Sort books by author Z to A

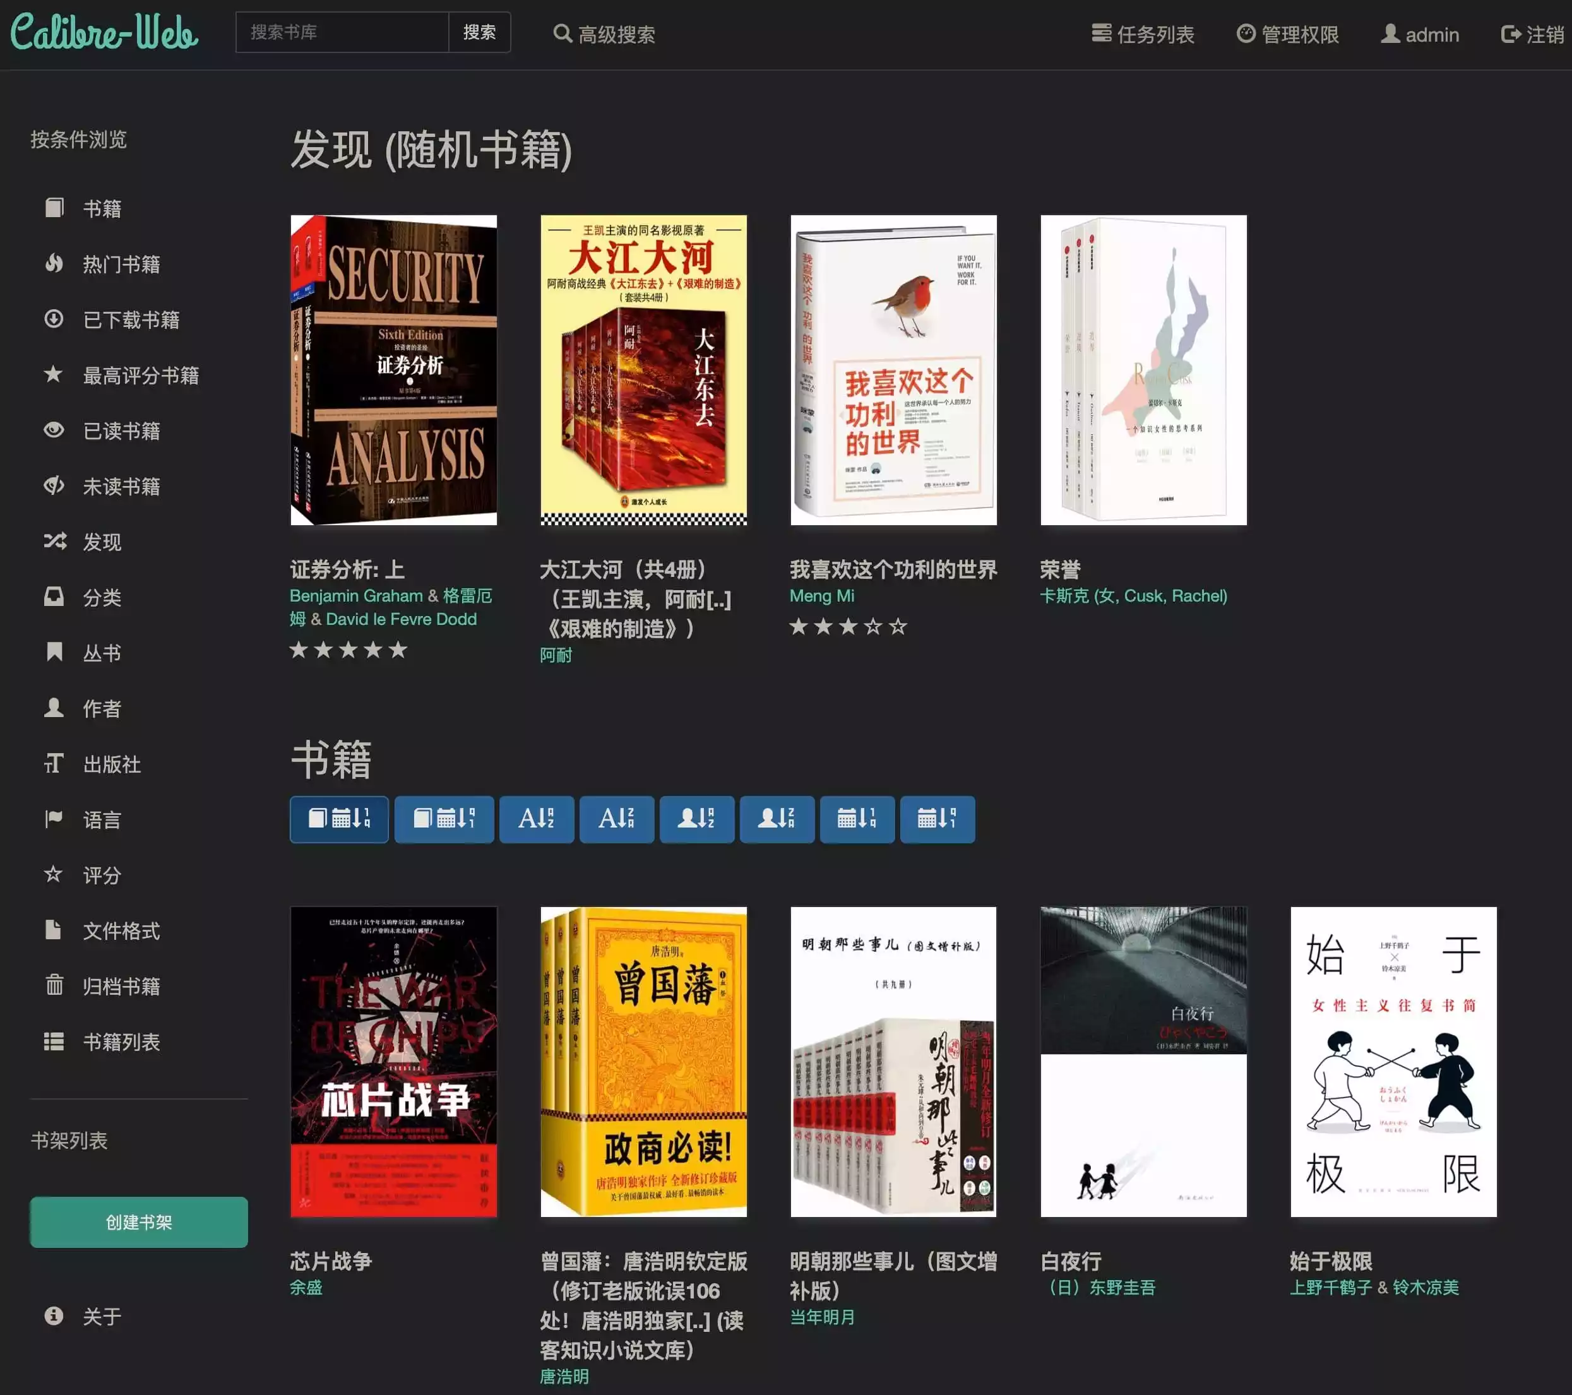tap(776, 819)
